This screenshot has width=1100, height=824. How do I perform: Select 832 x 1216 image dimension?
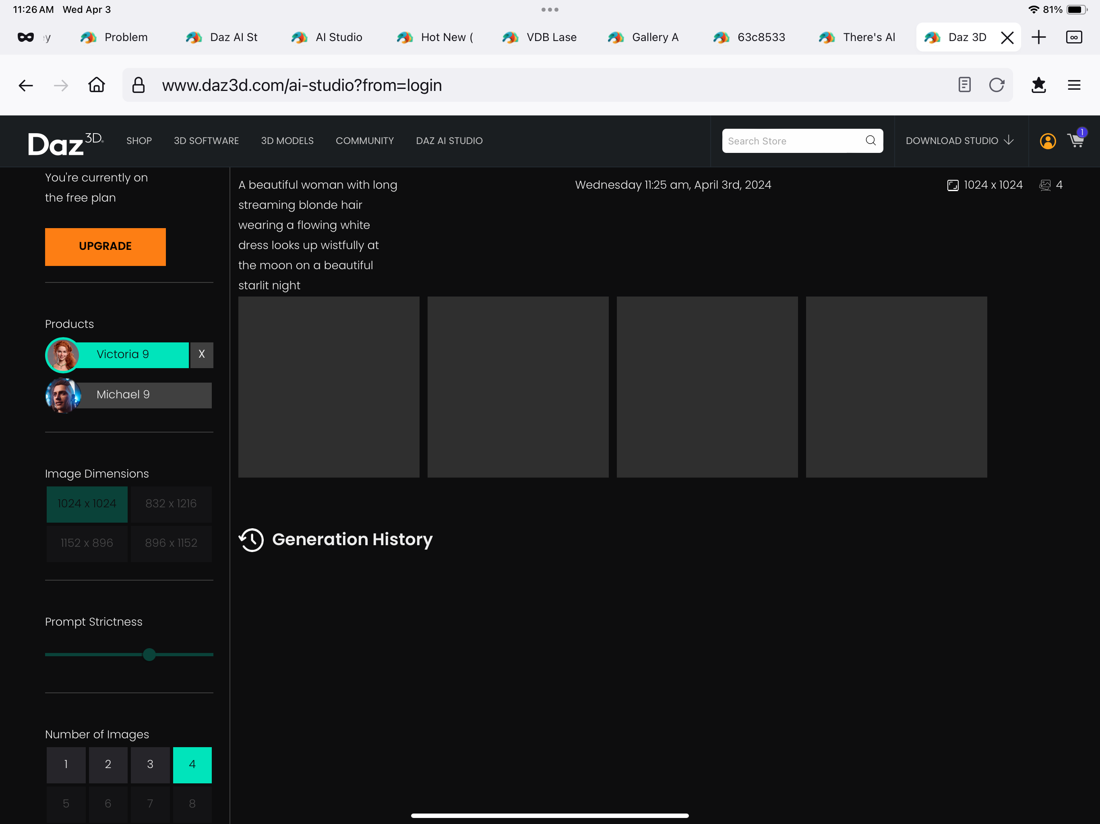click(x=171, y=503)
